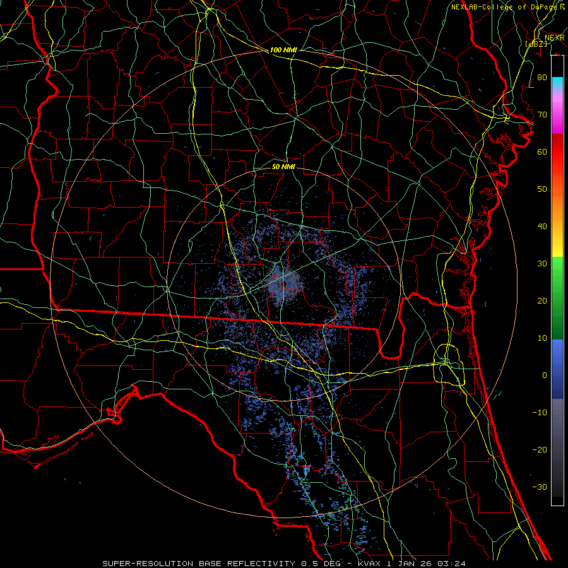This screenshot has width=568, height=568.
Task: Click the -10 value on the reflectivity scale
Action: click(x=540, y=413)
